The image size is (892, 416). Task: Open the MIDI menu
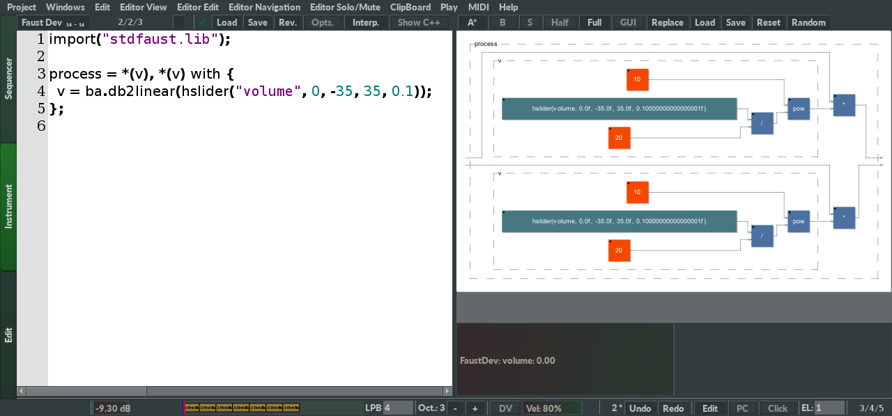(x=478, y=7)
